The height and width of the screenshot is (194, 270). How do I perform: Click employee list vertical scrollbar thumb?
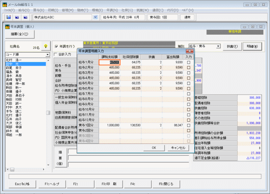pos(48,113)
